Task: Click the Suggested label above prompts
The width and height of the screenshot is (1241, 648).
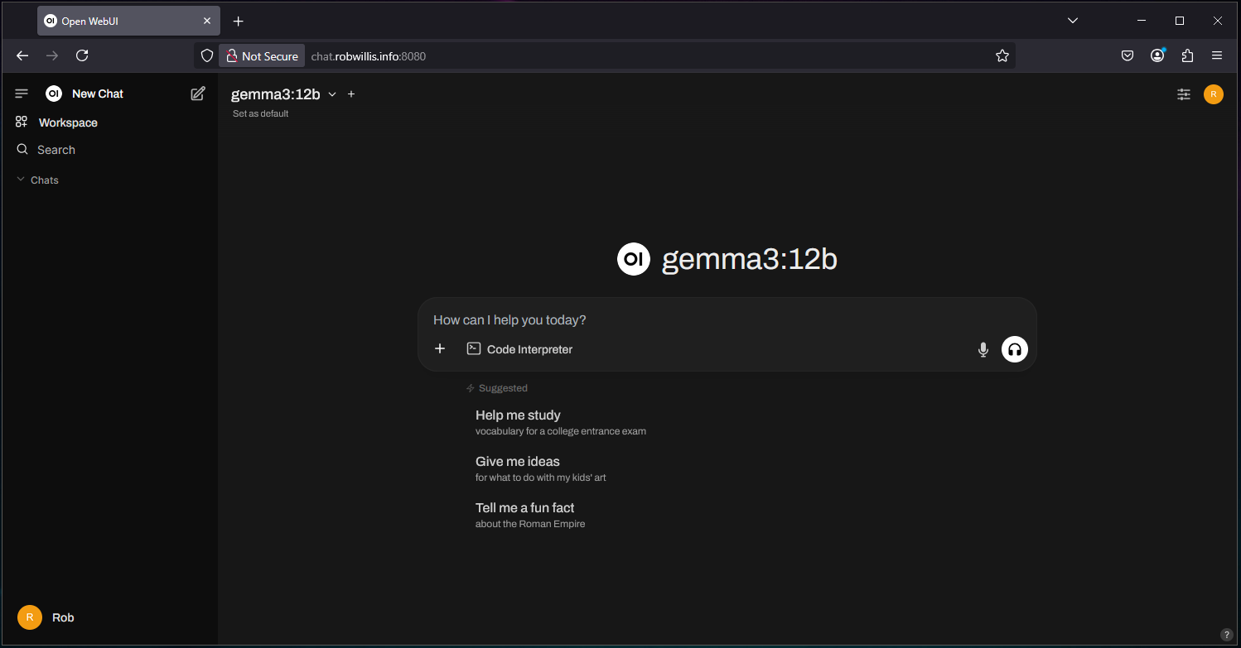Action: pyautogui.click(x=503, y=388)
